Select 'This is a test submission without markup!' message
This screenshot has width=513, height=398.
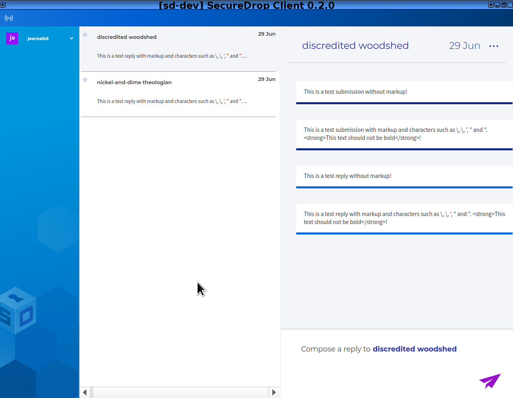coord(404,93)
